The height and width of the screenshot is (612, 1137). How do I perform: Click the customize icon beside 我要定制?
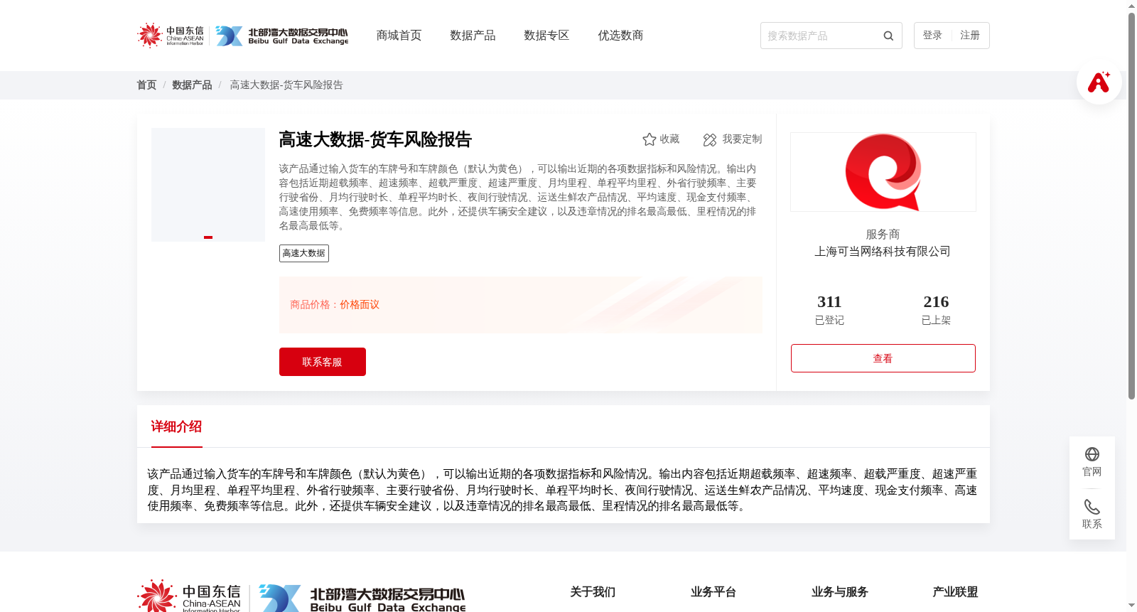(x=710, y=139)
